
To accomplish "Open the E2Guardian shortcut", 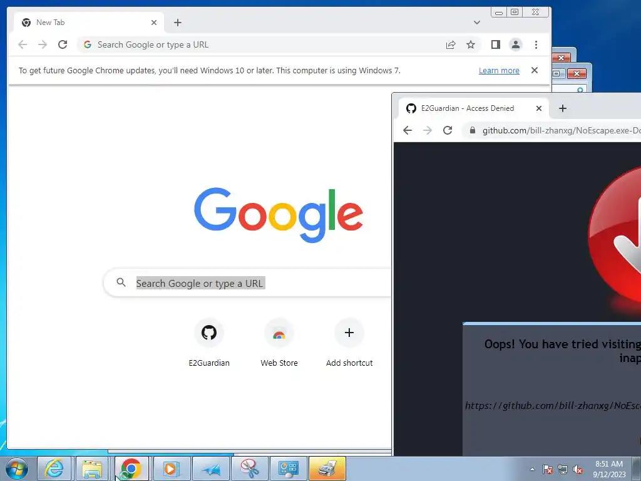I will click(x=209, y=343).
